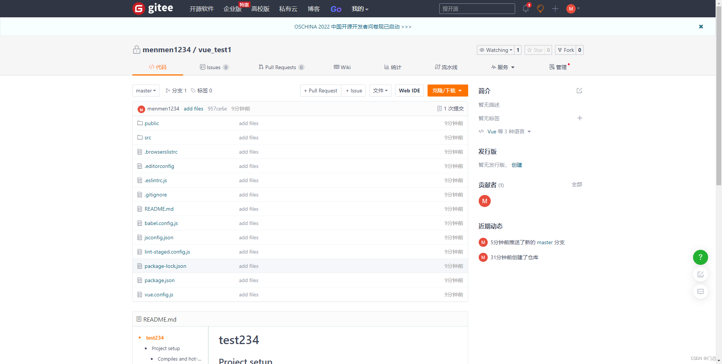
Task: Launch the Web IDE
Action: coord(409,91)
